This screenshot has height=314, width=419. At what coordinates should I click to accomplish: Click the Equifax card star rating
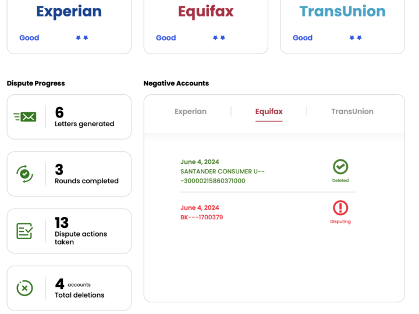click(219, 38)
